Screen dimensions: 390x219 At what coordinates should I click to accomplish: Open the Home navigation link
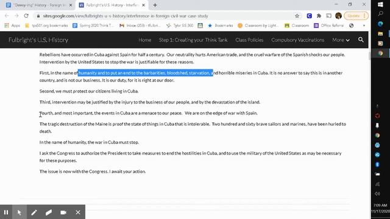(x=145, y=40)
